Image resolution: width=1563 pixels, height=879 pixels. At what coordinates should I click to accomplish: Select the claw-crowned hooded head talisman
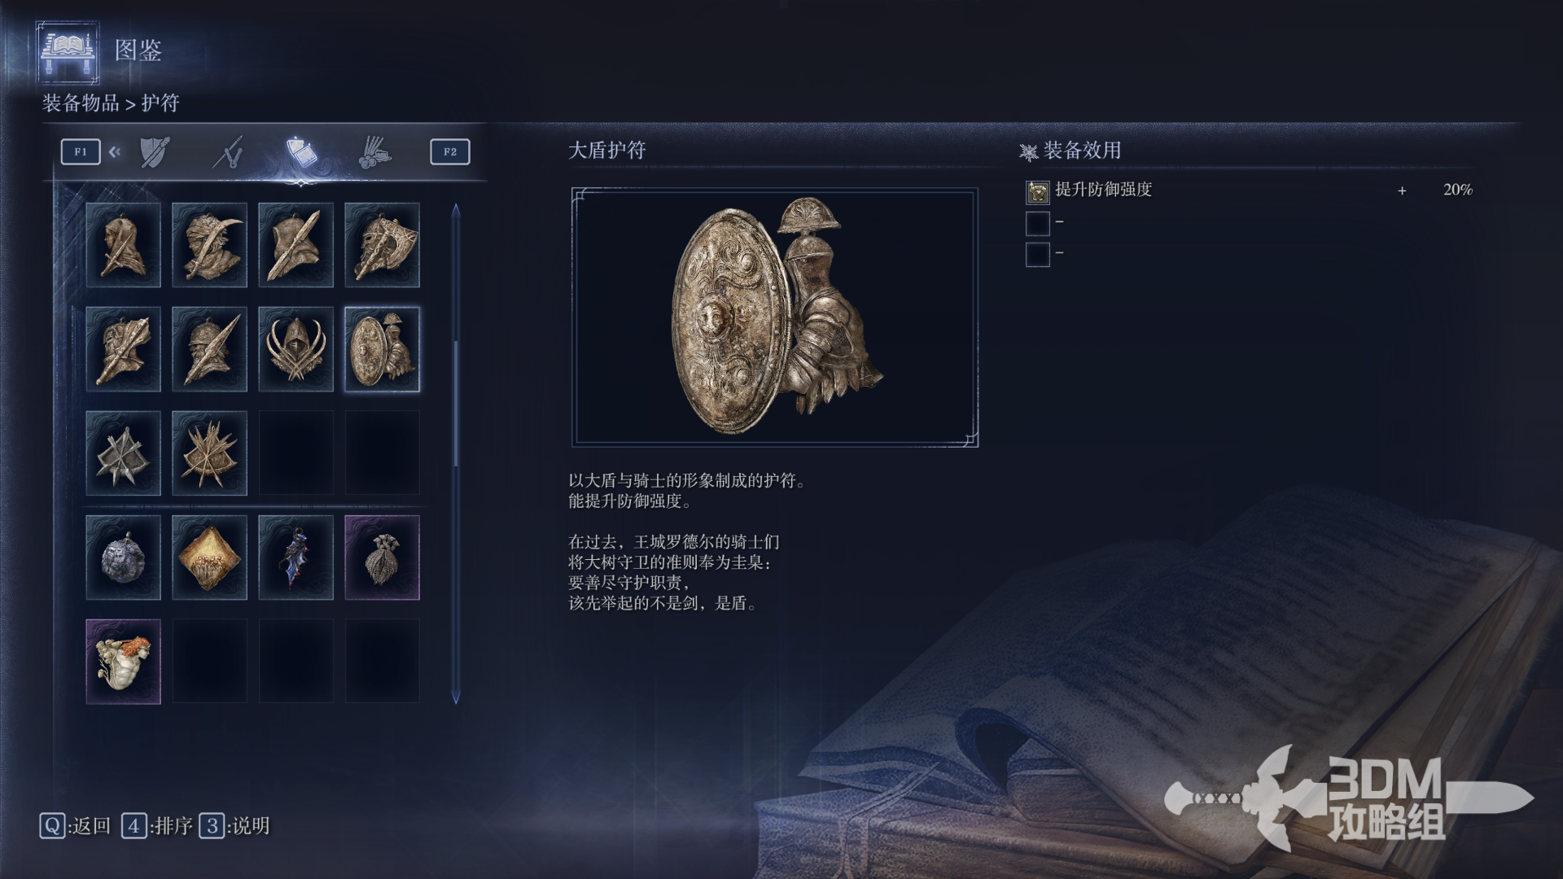click(296, 349)
